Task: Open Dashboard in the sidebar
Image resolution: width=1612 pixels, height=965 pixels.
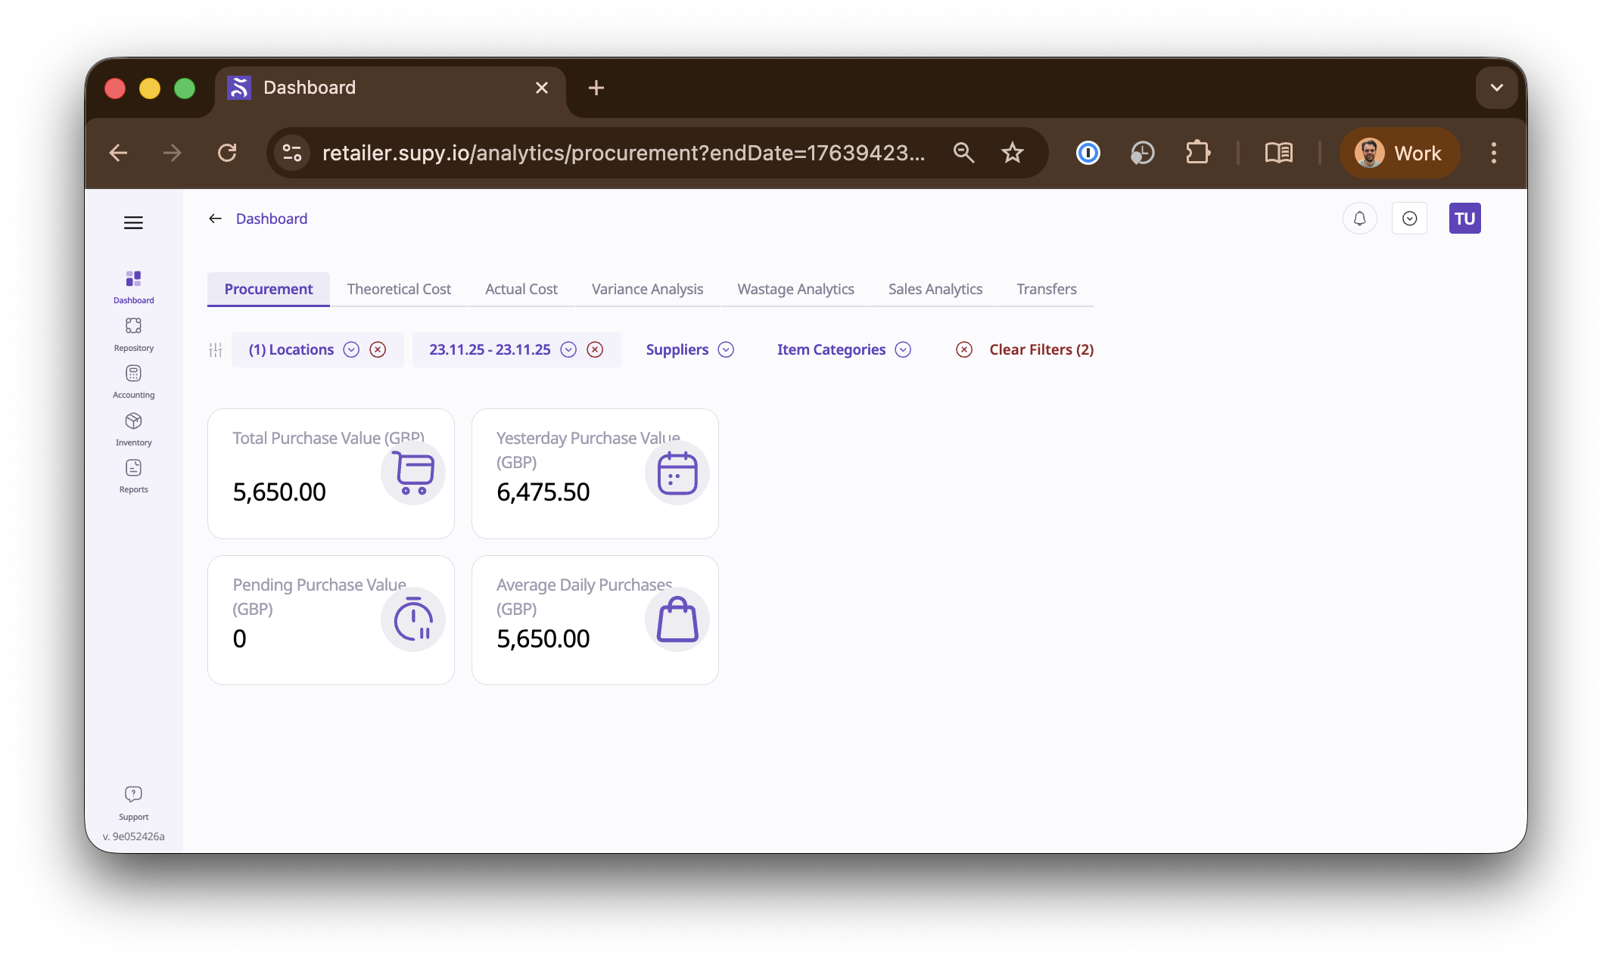Action: (x=133, y=287)
